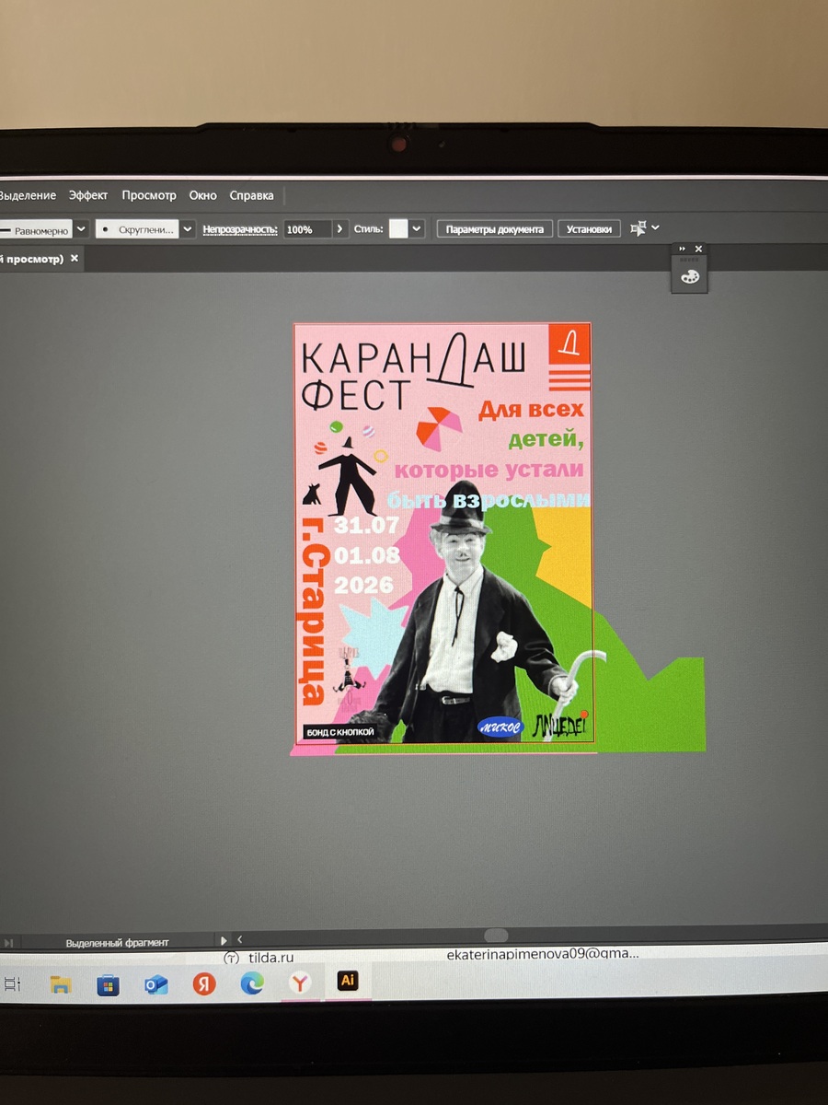Open the Эффект menu
Screen dimensions: 828x1105
(x=88, y=195)
